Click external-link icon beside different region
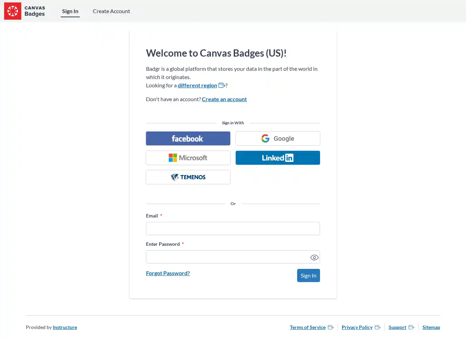The image size is (466, 339). pos(222,85)
